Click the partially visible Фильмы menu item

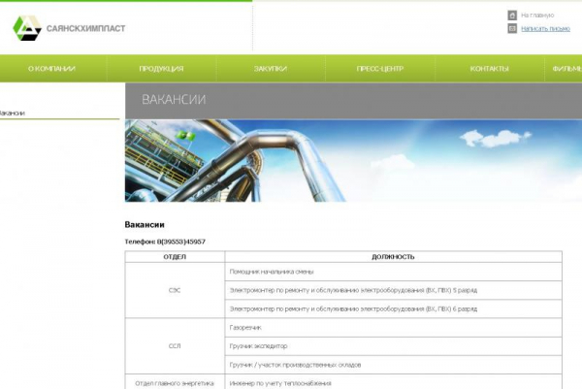tap(566, 69)
